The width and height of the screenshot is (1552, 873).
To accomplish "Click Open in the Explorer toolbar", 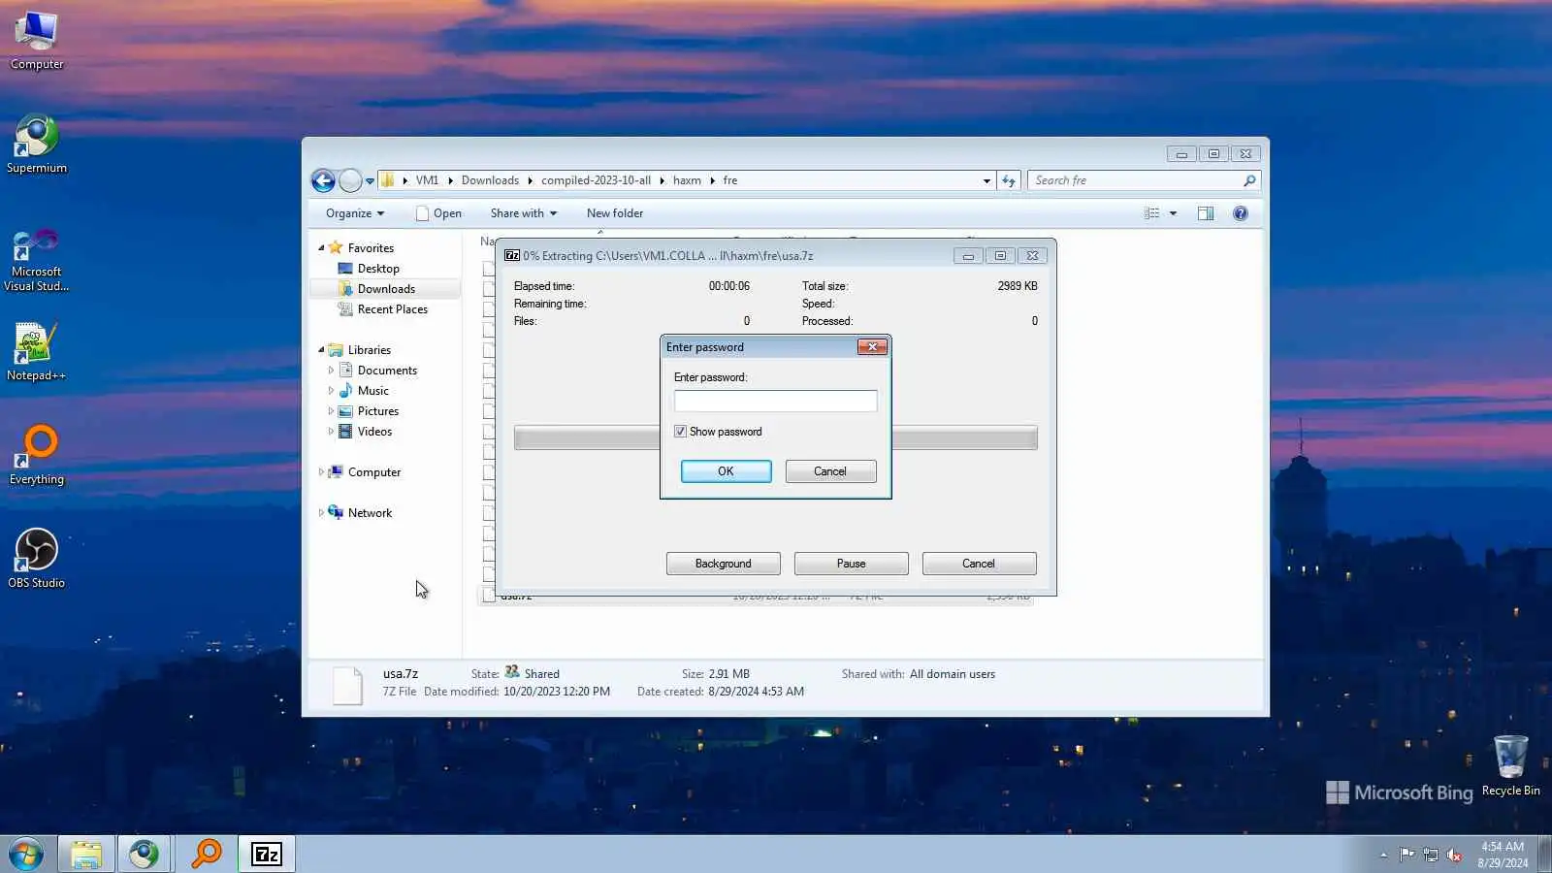I will [438, 213].
